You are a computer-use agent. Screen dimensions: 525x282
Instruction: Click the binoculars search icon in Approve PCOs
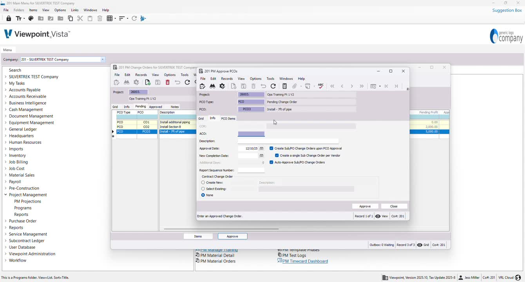(212, 86)
